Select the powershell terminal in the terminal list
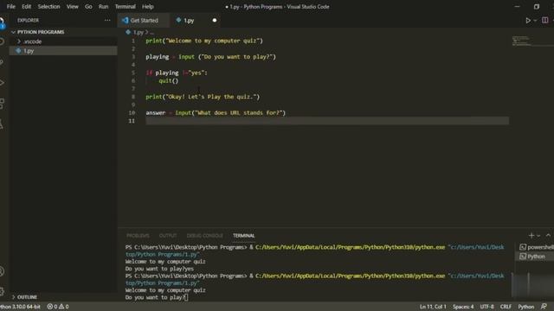This screenshot has height=311, width=554. [536, 247]
